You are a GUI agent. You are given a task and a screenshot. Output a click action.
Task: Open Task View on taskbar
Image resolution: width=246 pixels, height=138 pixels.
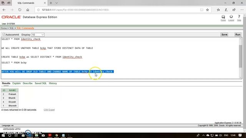[16, 135]
